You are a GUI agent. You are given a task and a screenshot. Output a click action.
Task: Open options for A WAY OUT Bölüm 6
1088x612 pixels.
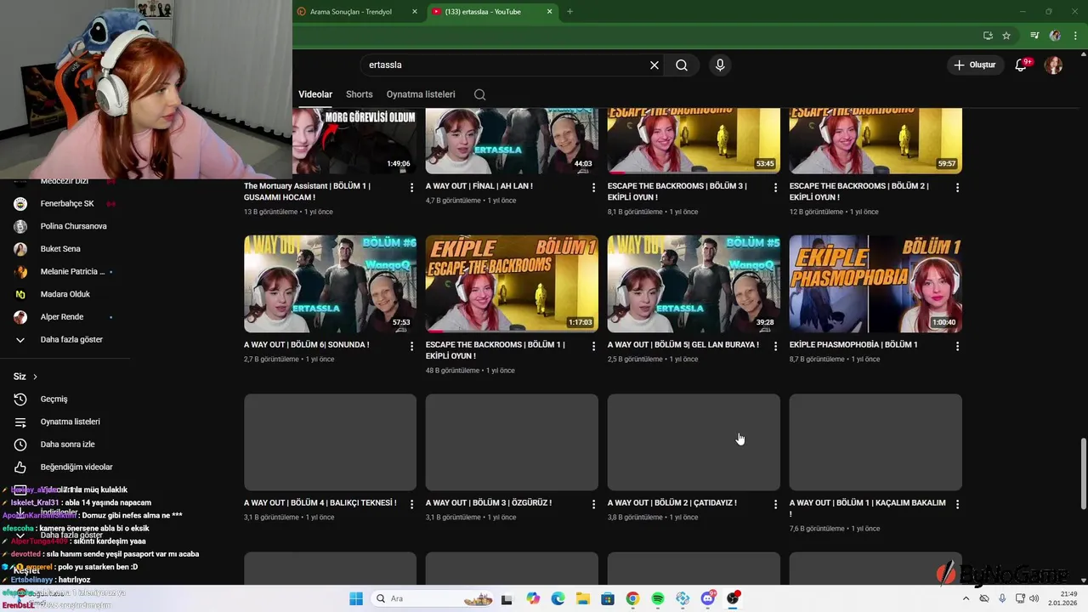tap(412, 346)
